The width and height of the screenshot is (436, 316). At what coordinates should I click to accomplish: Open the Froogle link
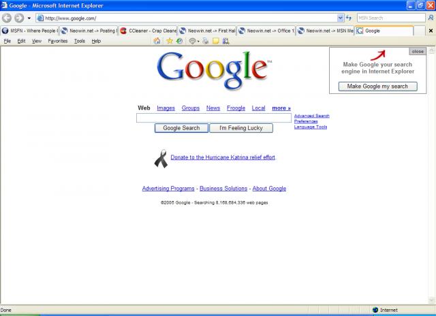tap(236, 108)
